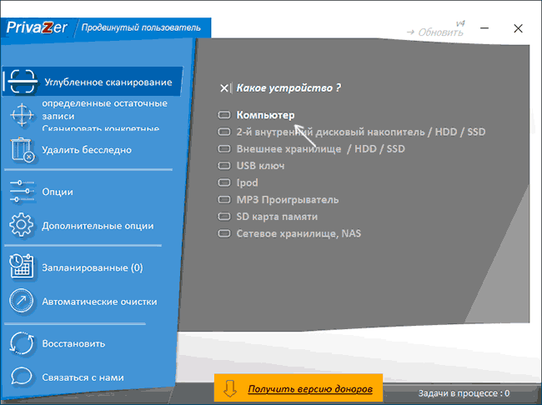The width and height of the screenshot is (542, 405).
Task: Open Дополнительные опции
Action: click(x=98, y=226)
